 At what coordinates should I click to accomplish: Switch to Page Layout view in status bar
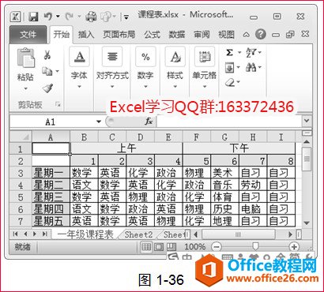pyautogui.click(x=159, y=247)
